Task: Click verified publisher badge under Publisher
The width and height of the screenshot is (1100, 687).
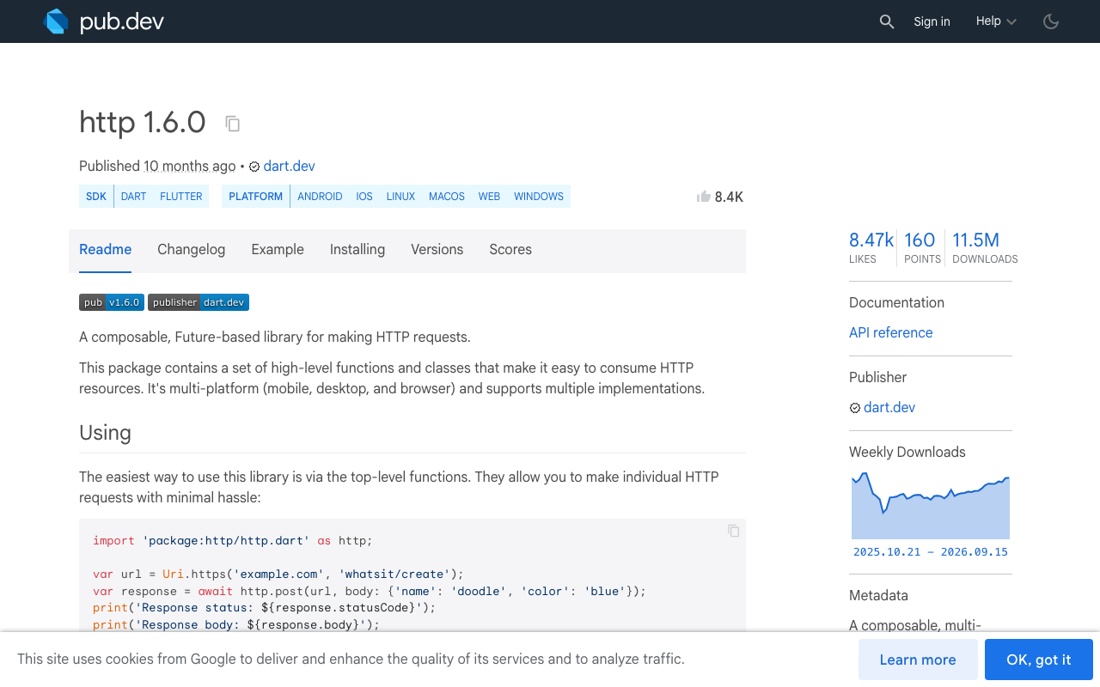Action: pyautogui.click(x=855, y=408)
